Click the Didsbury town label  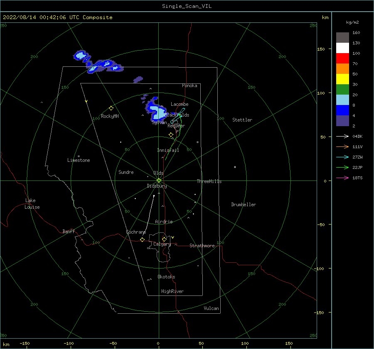point(157,186)
